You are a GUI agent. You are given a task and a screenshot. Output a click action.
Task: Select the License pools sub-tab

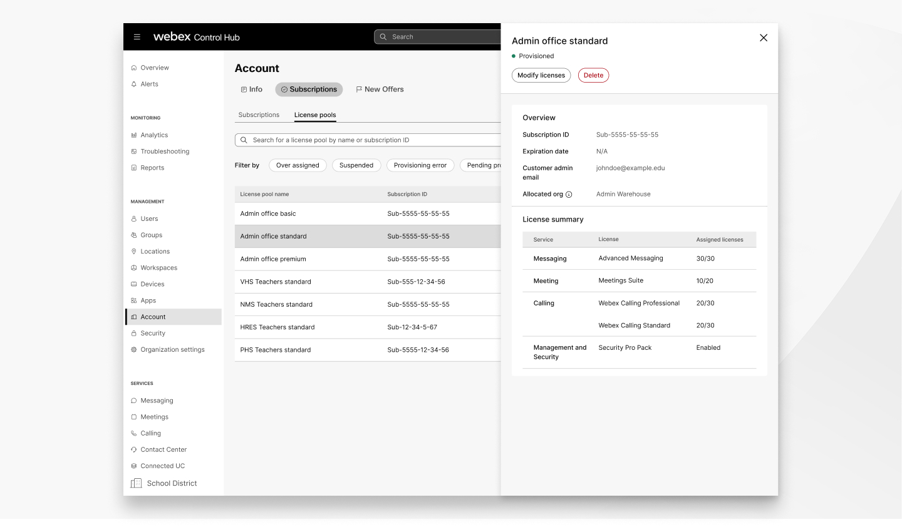coord(315,115)
